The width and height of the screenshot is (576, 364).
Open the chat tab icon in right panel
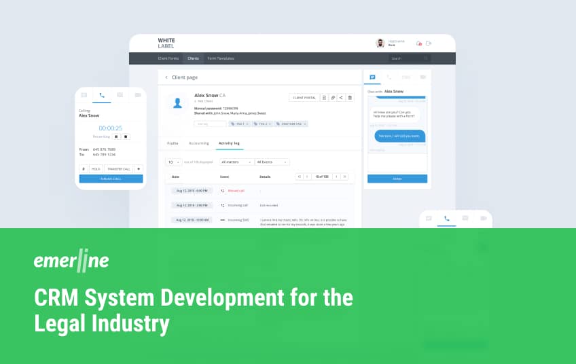(372, 77)
